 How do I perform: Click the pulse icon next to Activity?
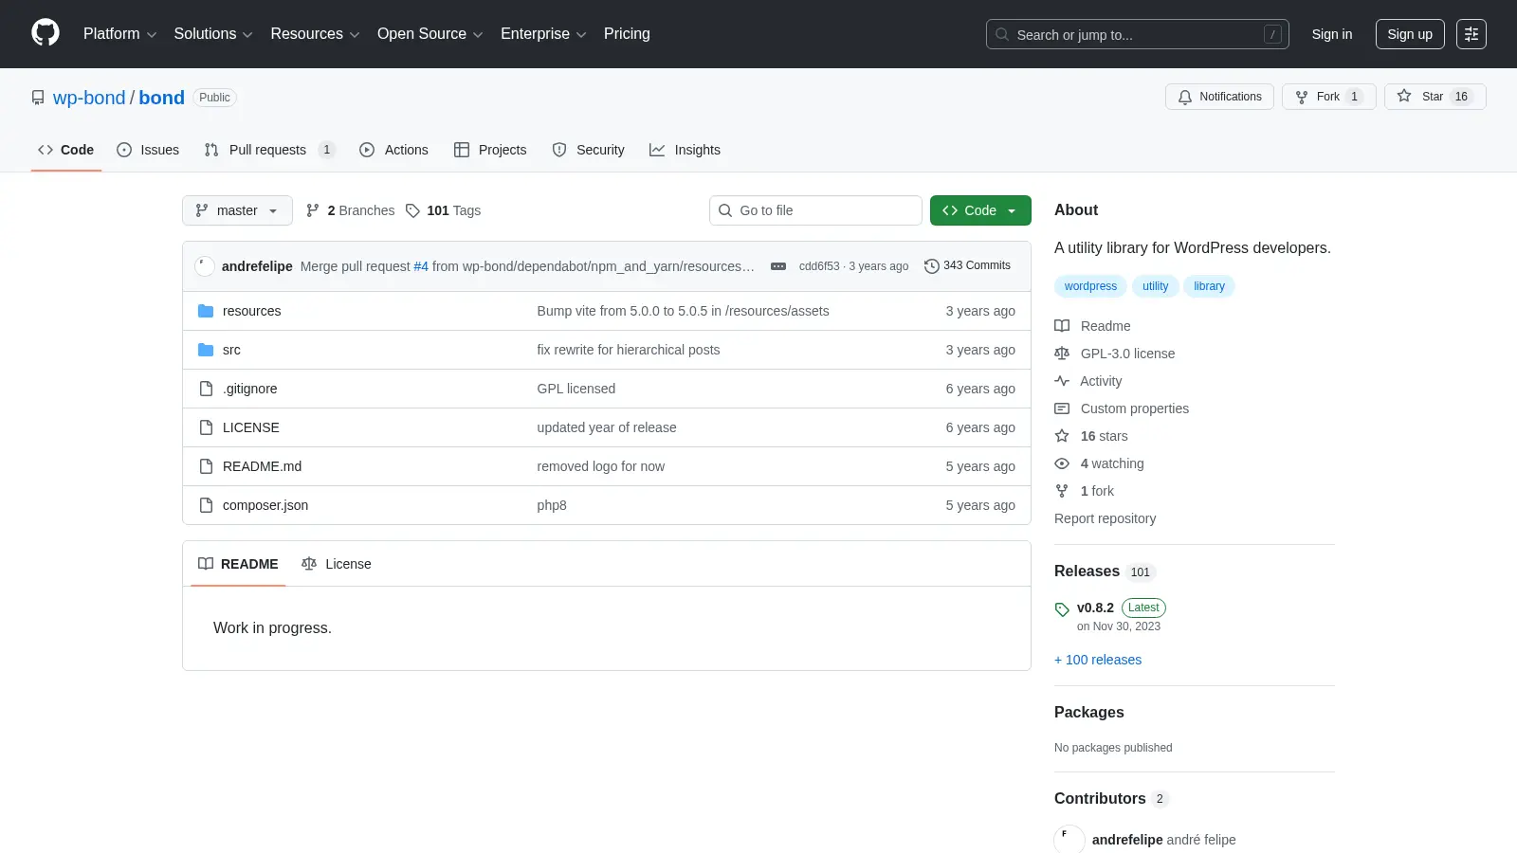[x=1062, y=381]
